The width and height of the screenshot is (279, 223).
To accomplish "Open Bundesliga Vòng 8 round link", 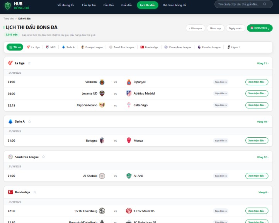I will point(263,193).
